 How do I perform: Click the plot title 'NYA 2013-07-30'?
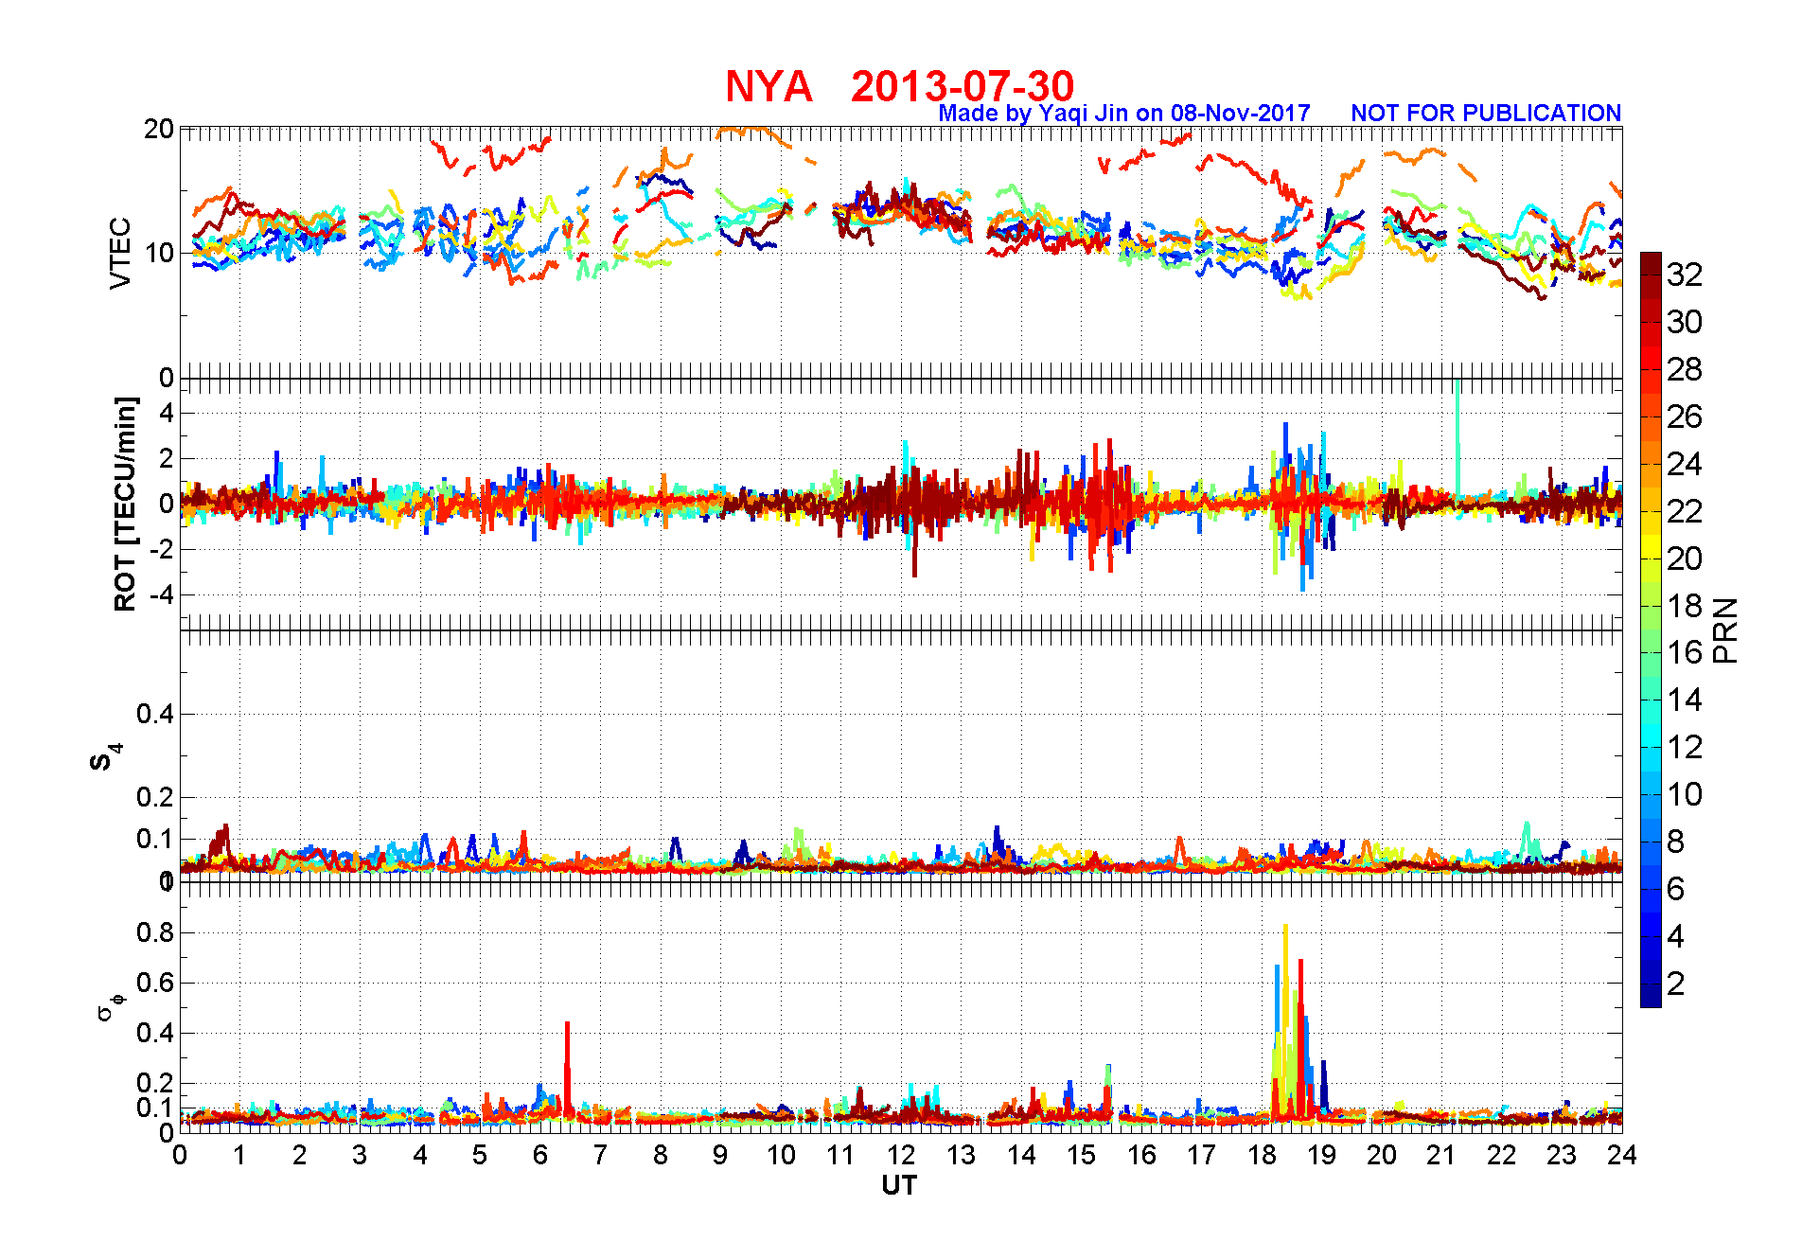click(x=899, y=86)
